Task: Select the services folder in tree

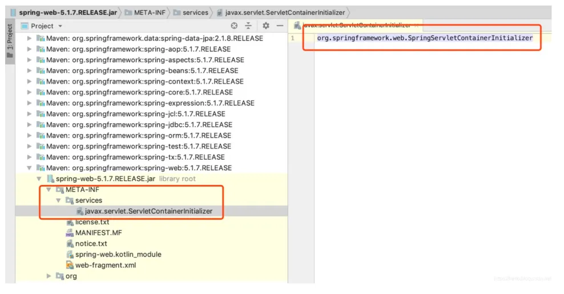Action: click(x=88, y=200)
